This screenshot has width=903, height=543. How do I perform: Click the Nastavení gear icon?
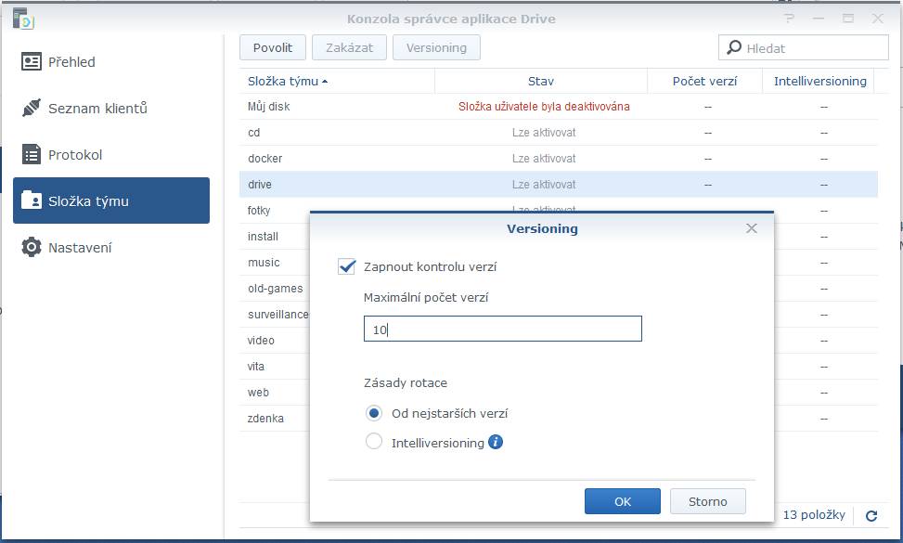click(32, 248)
